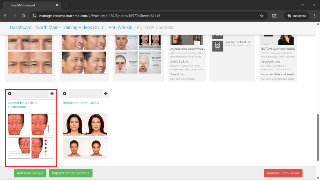Open Asian man frown lines thumbnail

[30, 62]
